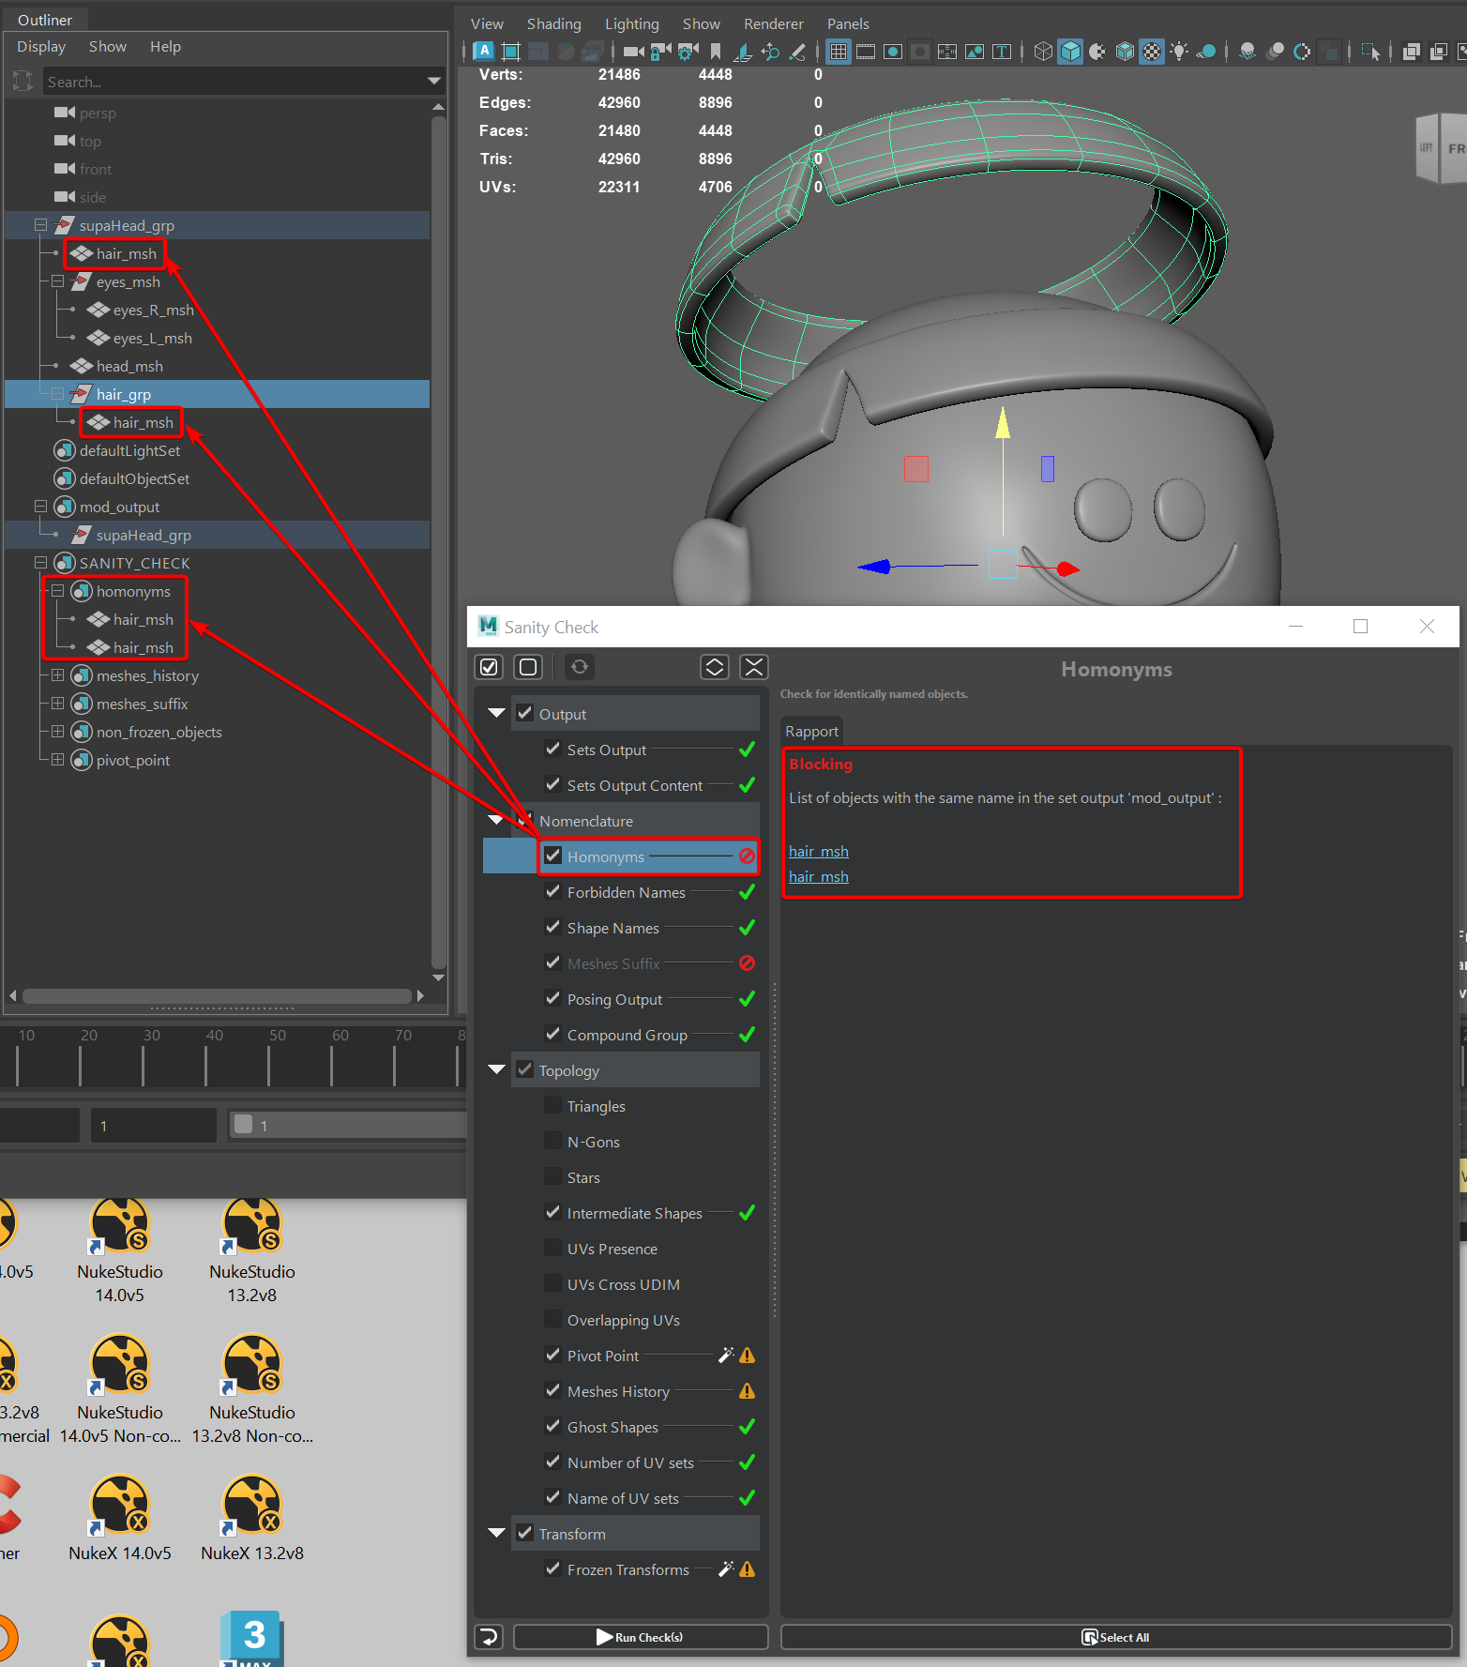Toggle the Textured checker-sphere icon
The height and width of the screenshot is (1667, 1467).
pos(1152,52)
